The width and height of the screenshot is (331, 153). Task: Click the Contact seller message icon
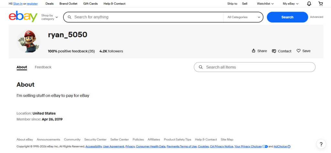(274, 51)
